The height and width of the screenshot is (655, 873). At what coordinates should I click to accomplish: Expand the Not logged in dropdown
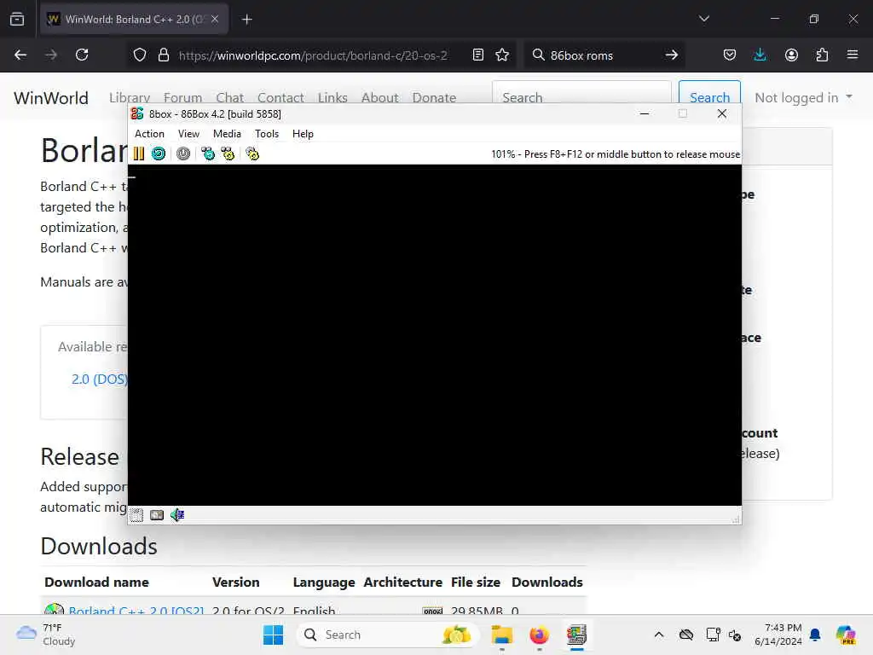point(803,97)
